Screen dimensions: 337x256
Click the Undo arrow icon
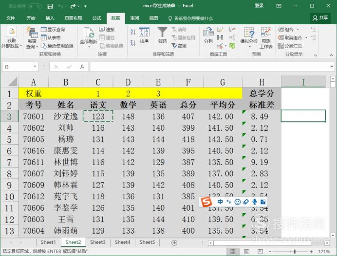click(x=60, y=6)
